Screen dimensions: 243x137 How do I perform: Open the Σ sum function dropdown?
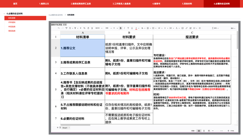point(218,28)
